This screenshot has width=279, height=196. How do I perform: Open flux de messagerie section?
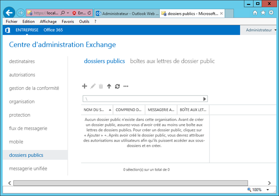point(28,128)
